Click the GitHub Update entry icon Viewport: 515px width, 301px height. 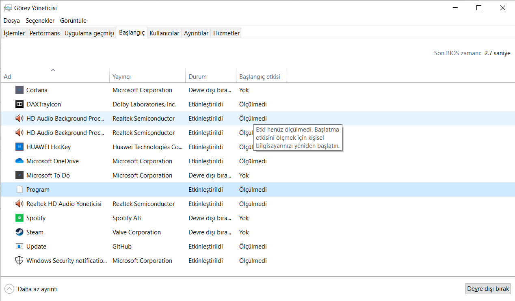(x=19, y=247)
